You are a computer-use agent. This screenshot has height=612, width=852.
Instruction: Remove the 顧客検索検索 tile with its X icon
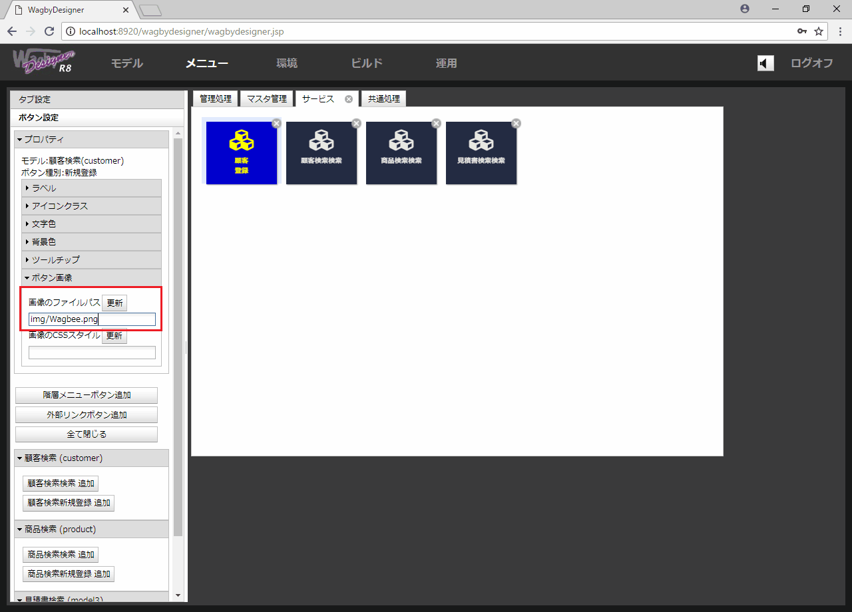coord(356,123)
